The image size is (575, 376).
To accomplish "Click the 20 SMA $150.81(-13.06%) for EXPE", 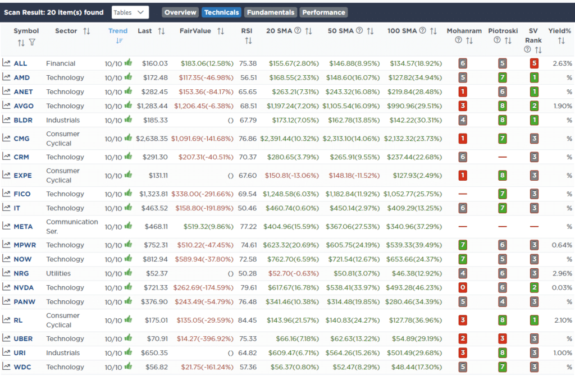I will (x=291, y=176).
